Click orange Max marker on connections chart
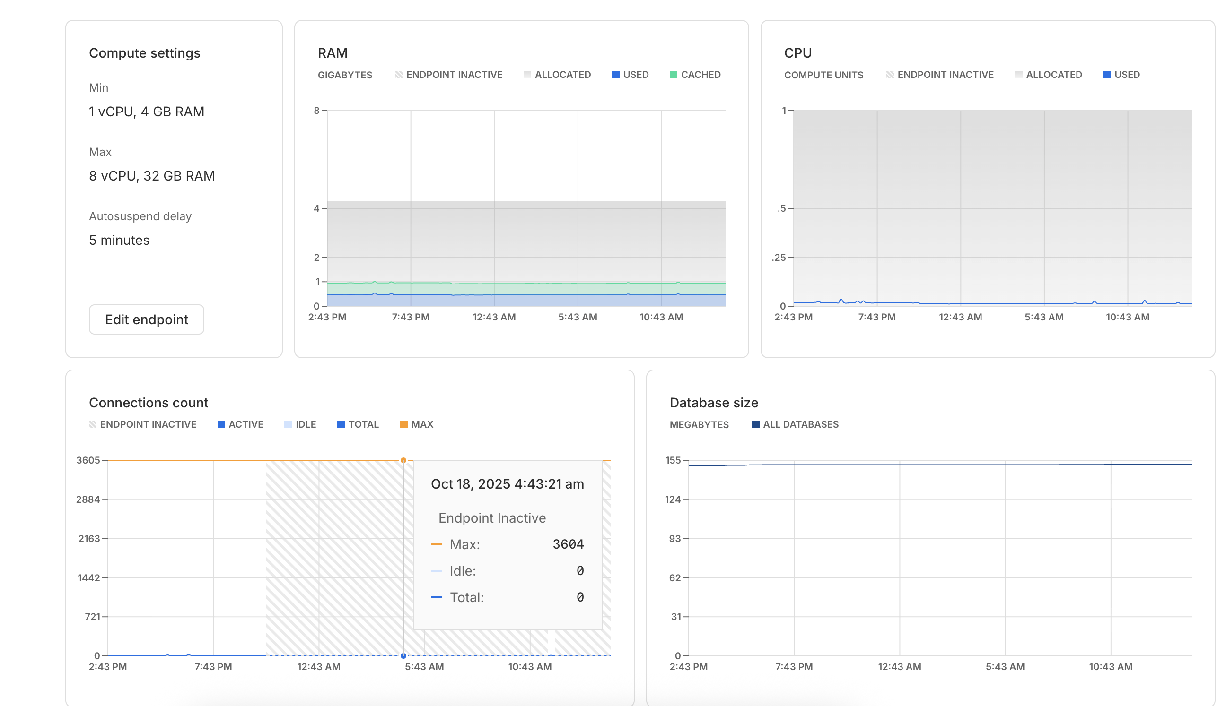 coord(403,460)
